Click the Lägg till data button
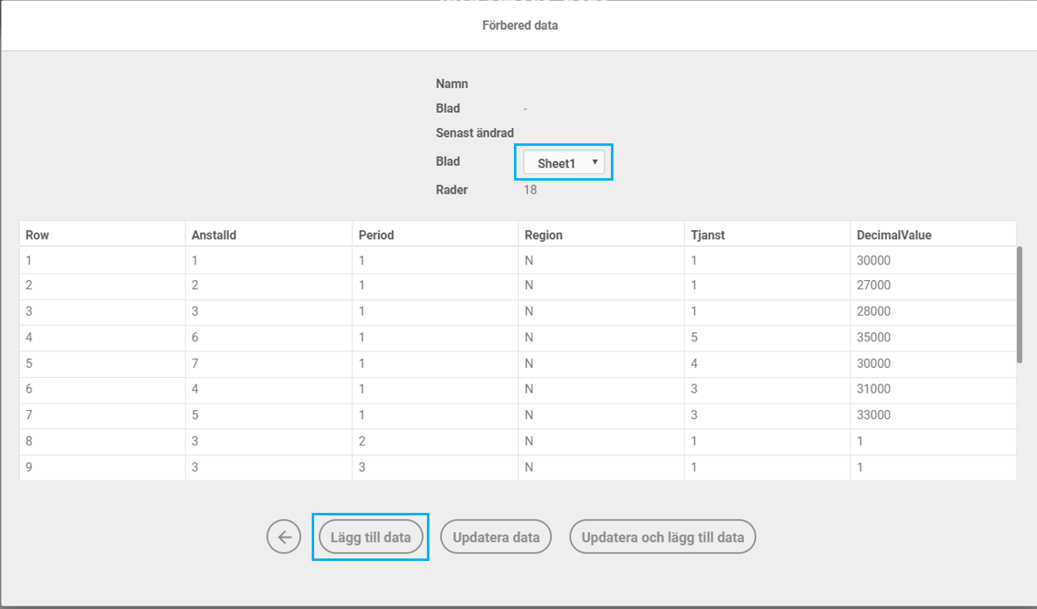 (x=371, y=537)
